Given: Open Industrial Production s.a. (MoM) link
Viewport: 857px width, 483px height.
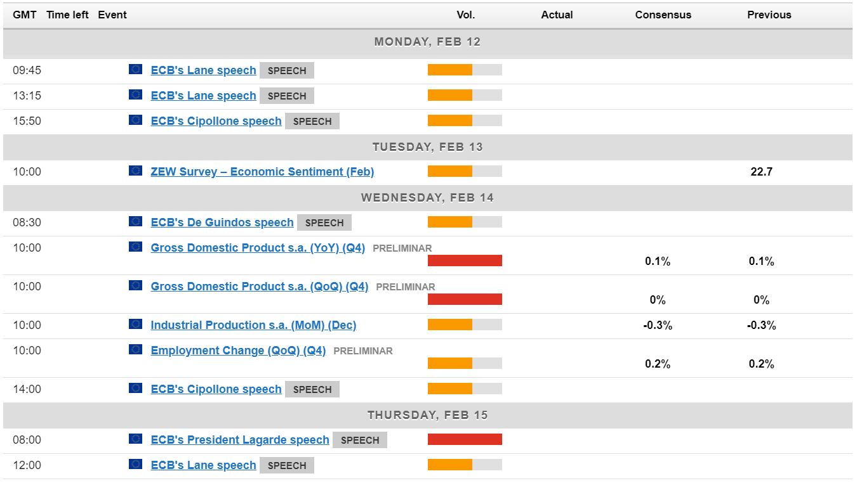Looking at the screenshot, I should 253,325.
